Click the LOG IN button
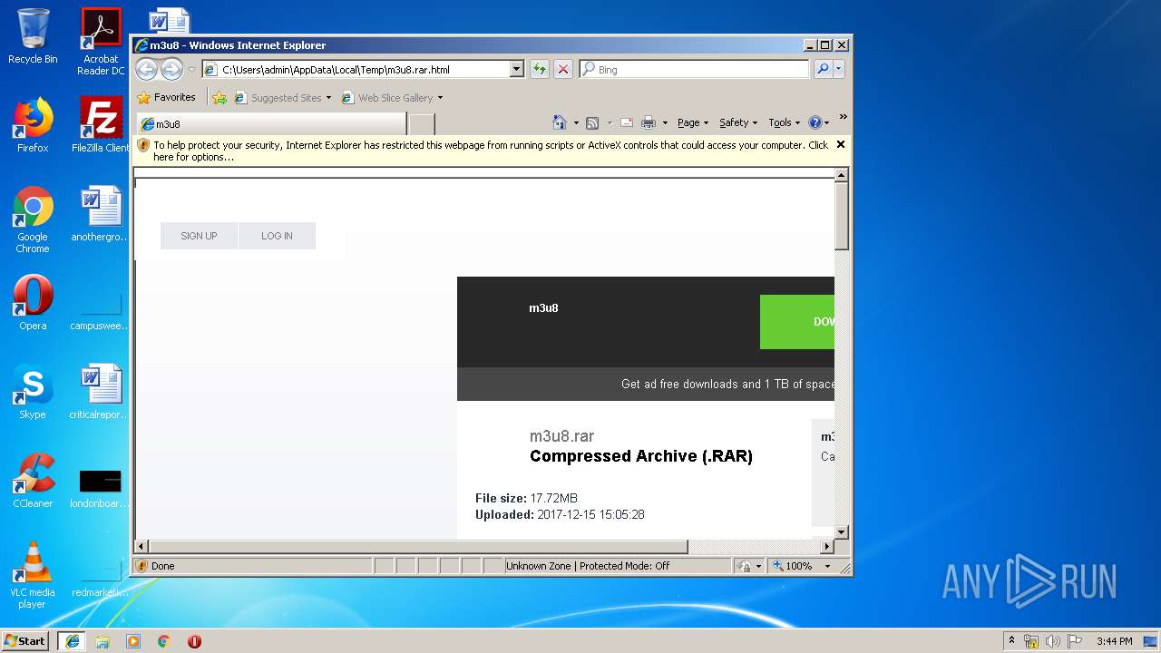1161x653 pixels. point(277,236)
